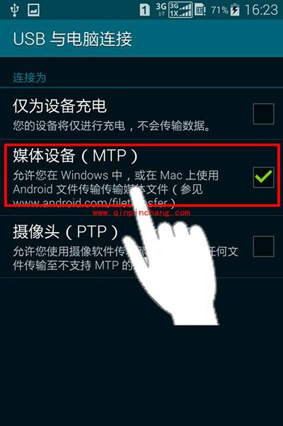The image size is (283, 426).
Task: Open the www.android.com/filetransfer link text
Action: coord(94,202)
